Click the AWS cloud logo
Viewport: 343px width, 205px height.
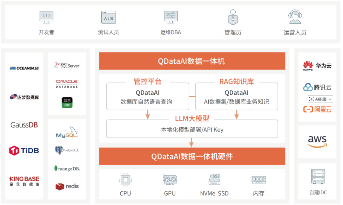coord(317,141)
